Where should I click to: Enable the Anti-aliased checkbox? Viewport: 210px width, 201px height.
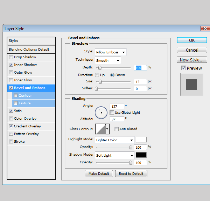click(x=116, y=129)
